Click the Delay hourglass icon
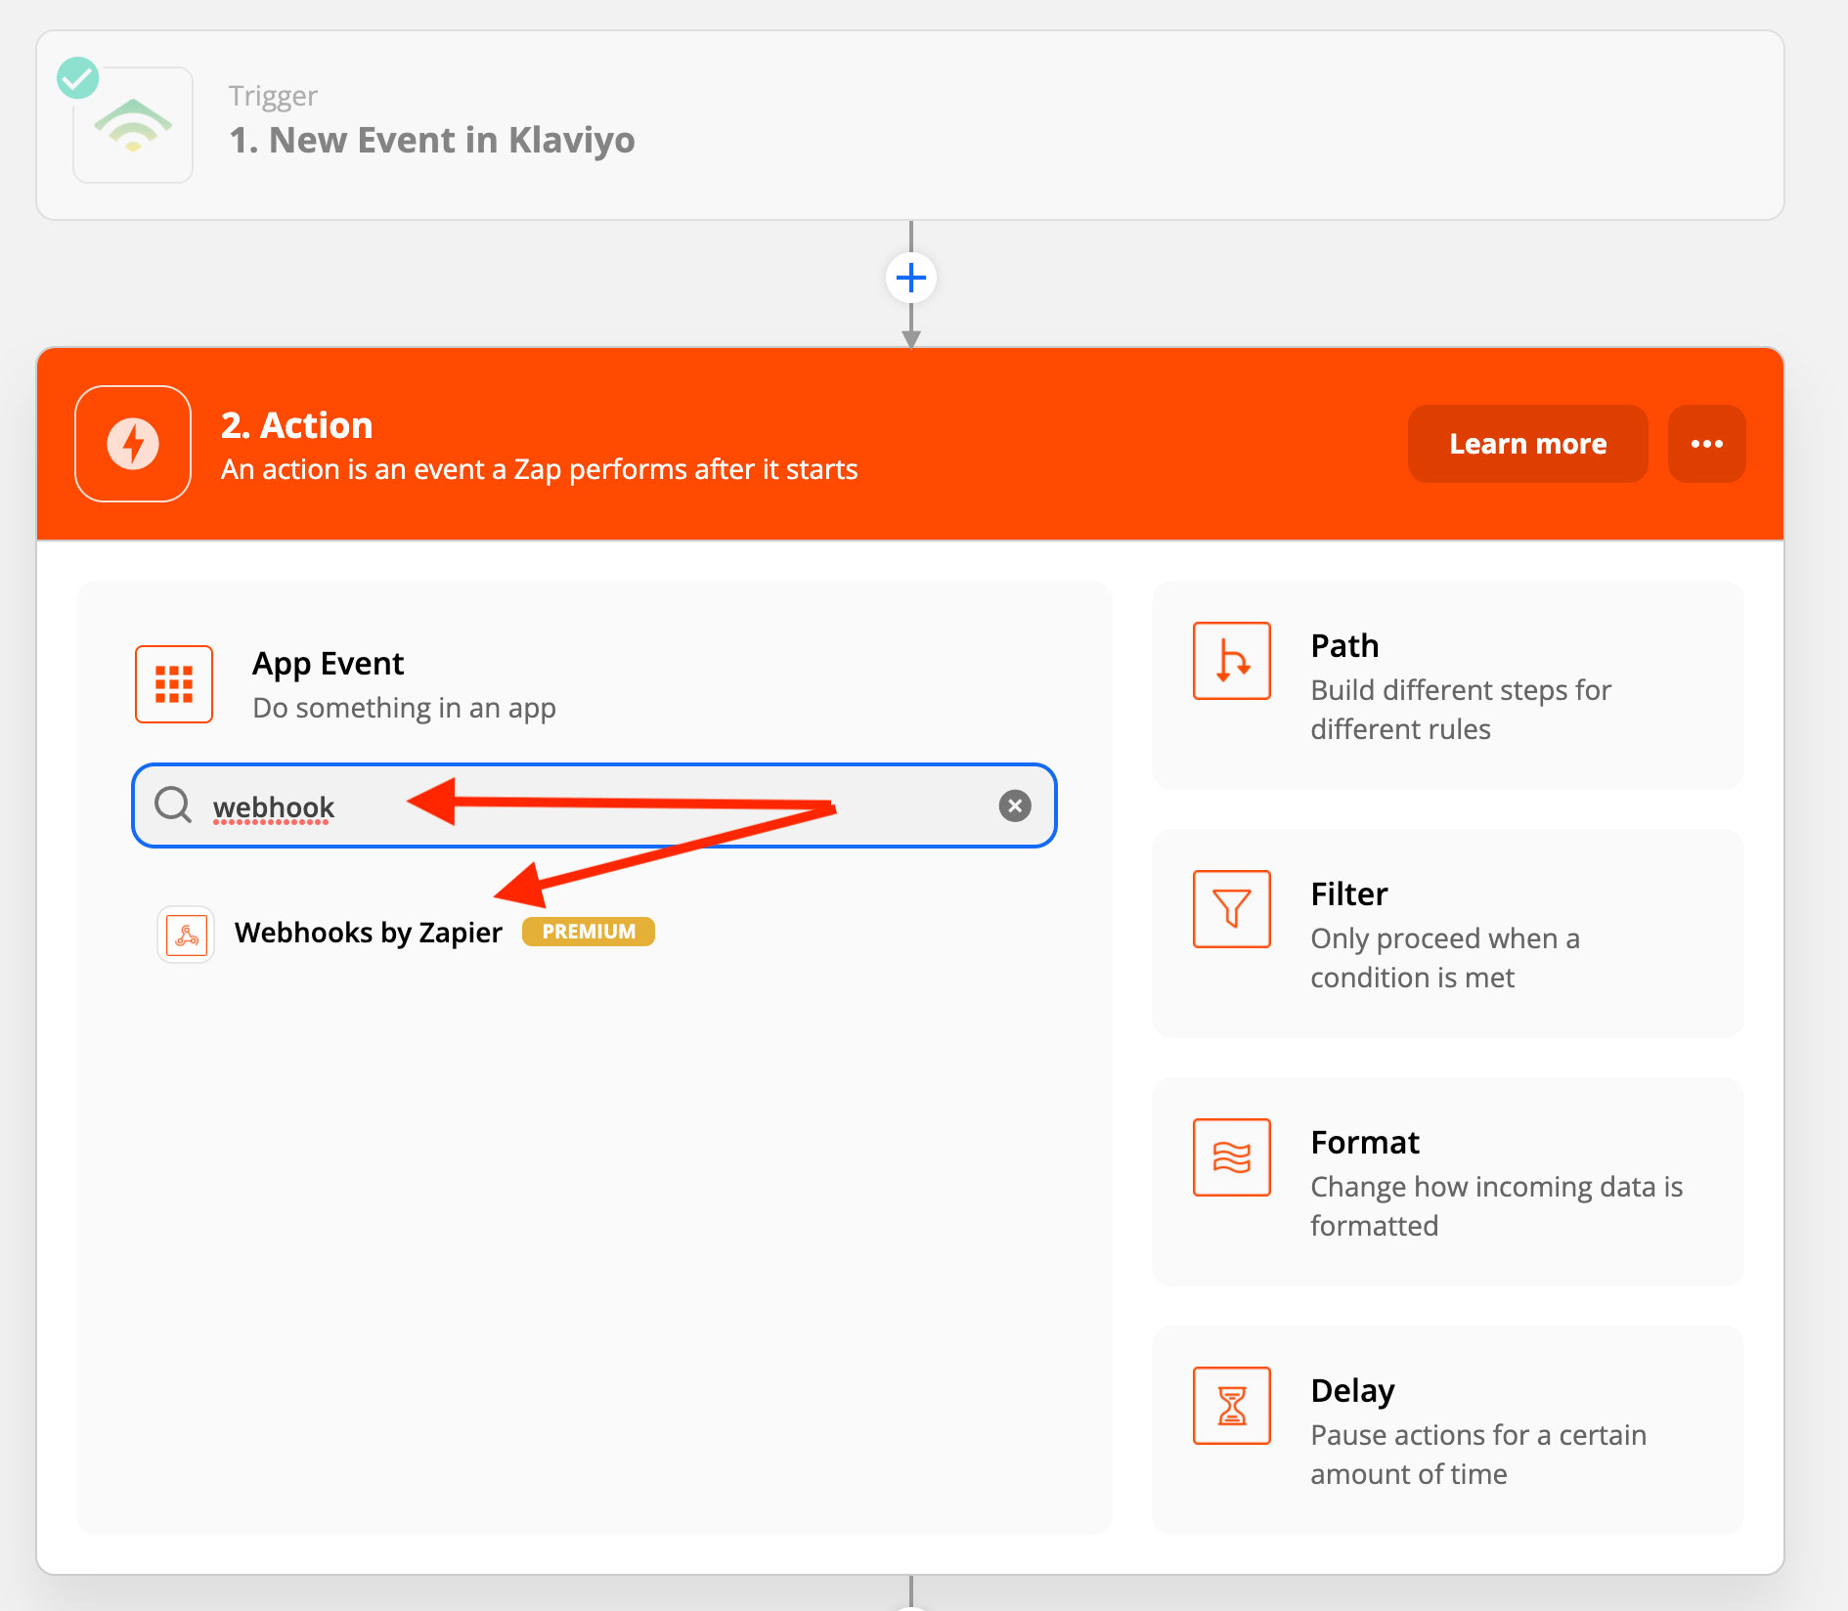The height and width of the screenshot is (1611, 1848). pyautogui.click(x=1232, y=1406)
